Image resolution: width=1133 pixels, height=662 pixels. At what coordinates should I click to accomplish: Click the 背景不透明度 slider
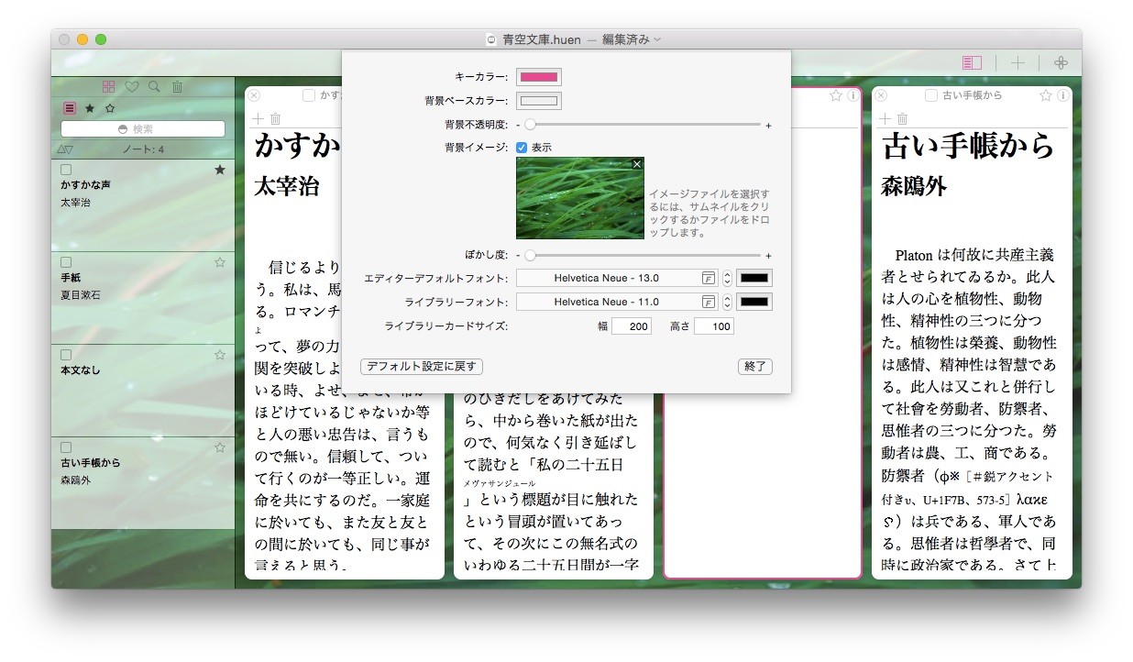(x=644, y=125)
